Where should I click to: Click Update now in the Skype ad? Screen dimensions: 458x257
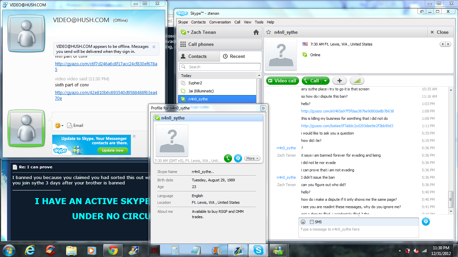pyautogui.click(x=113, y=150)
